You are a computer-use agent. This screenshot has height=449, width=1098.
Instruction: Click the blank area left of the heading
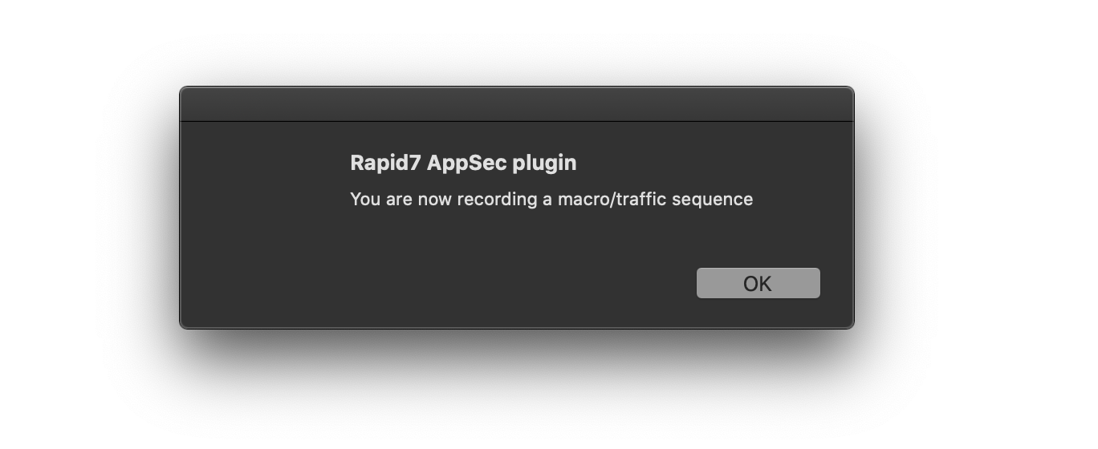(265, 164)
